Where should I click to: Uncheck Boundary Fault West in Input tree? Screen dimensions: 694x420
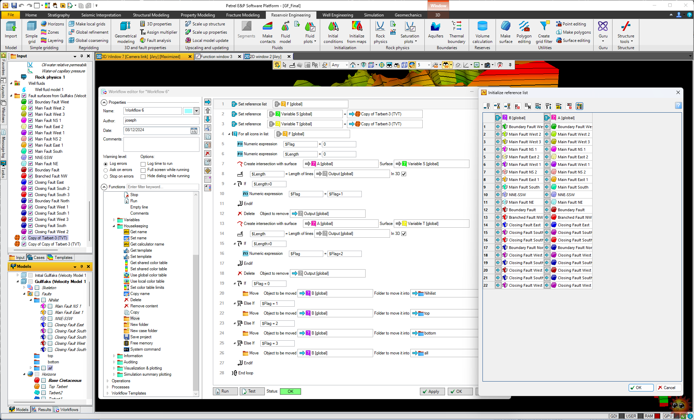click(x=30, y=102)
